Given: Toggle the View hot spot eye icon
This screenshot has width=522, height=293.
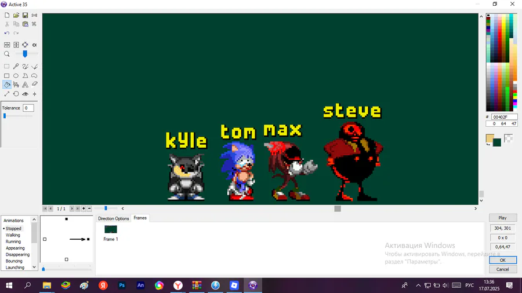Looking at the screenshot, I should pos(26,94).
